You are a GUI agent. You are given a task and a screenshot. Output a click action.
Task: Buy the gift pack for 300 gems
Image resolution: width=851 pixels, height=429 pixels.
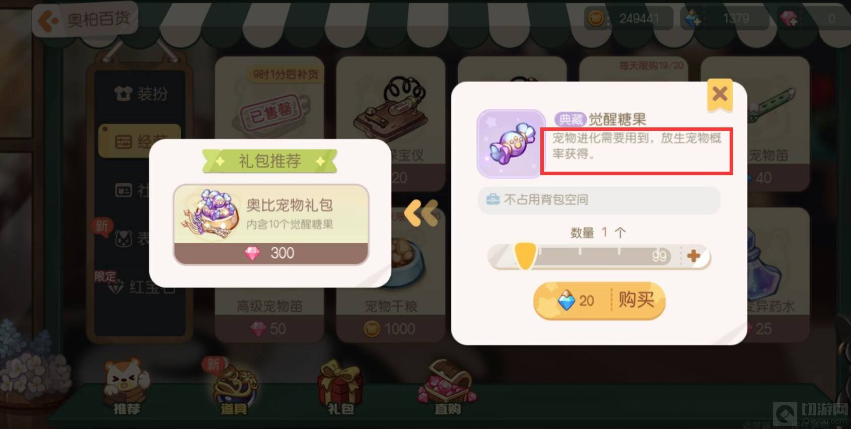271,253
